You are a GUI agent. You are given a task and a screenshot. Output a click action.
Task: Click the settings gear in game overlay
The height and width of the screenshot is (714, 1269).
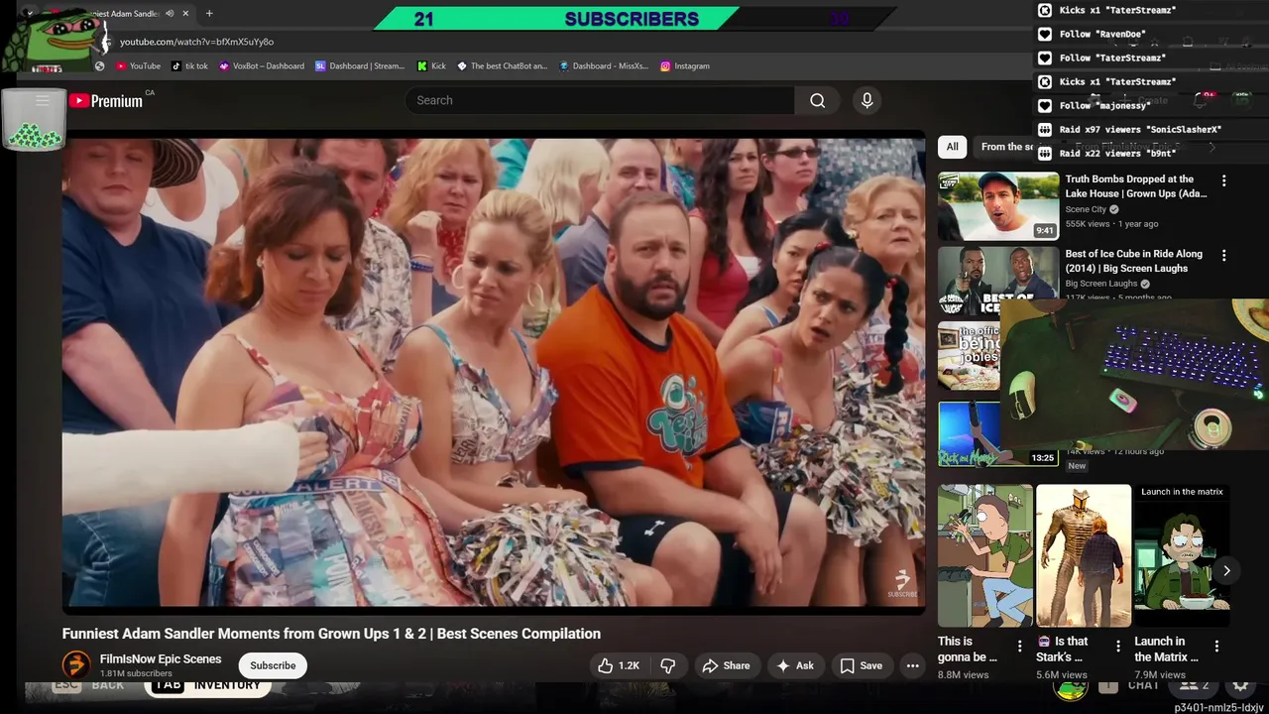[1239, 685]
